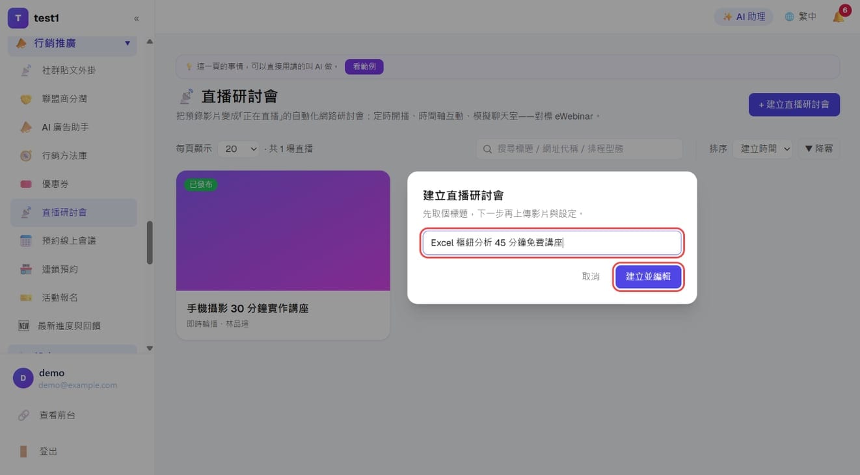Open the 排序 建立時間 dropdown

point(762,149)
